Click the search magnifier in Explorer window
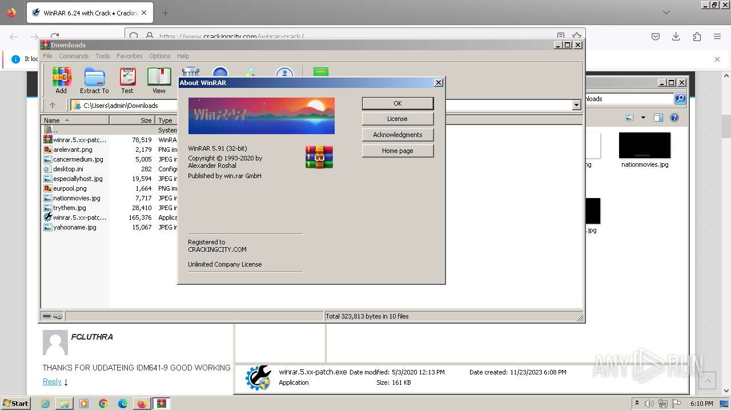This screenshot has height=411, width=731. [x=680, y=99]
